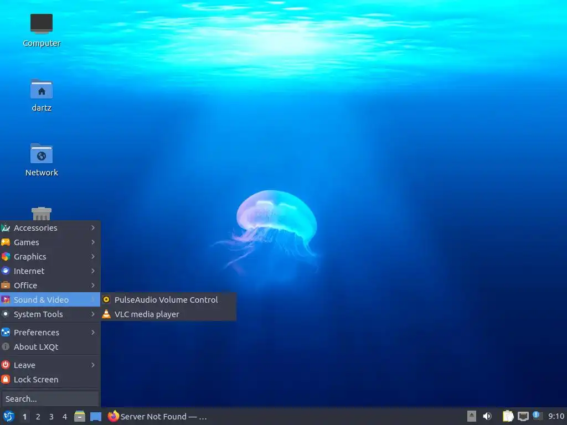
Task: Open the volume speaker tray icon
Action: tap(487, 416)
